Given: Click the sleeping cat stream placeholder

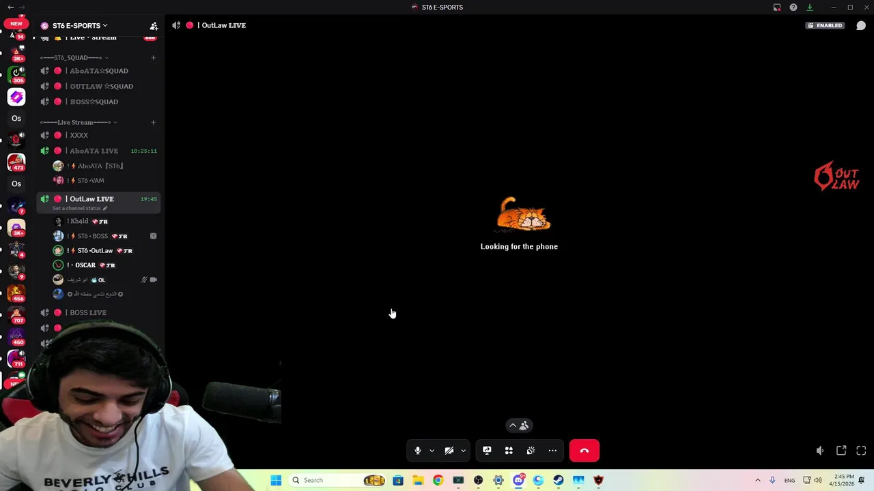Looking at the screenshot, I should (x=523, y=215).
